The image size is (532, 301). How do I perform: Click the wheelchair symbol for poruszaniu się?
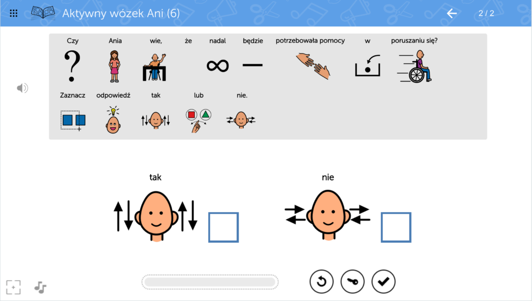tap(415, 66)
